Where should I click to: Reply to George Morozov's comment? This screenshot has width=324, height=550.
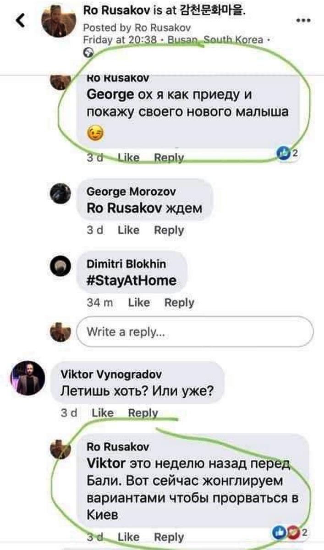point(169,230)
